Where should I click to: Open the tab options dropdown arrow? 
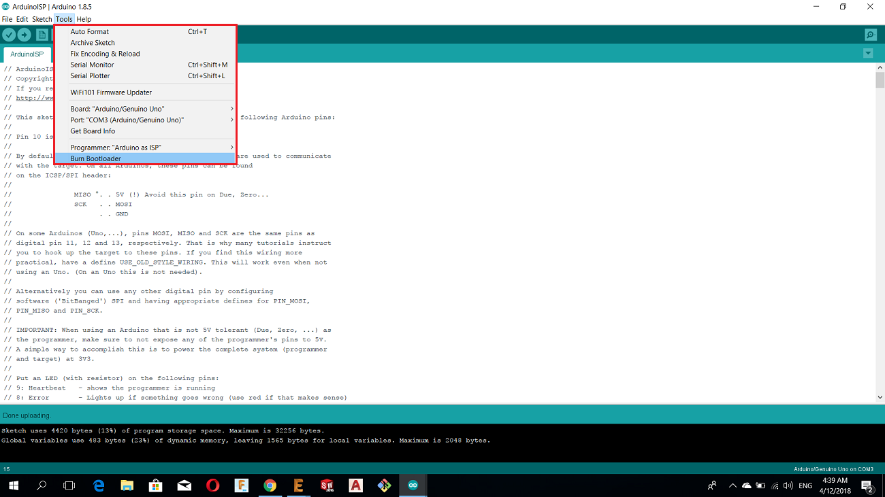pos(868,53)
